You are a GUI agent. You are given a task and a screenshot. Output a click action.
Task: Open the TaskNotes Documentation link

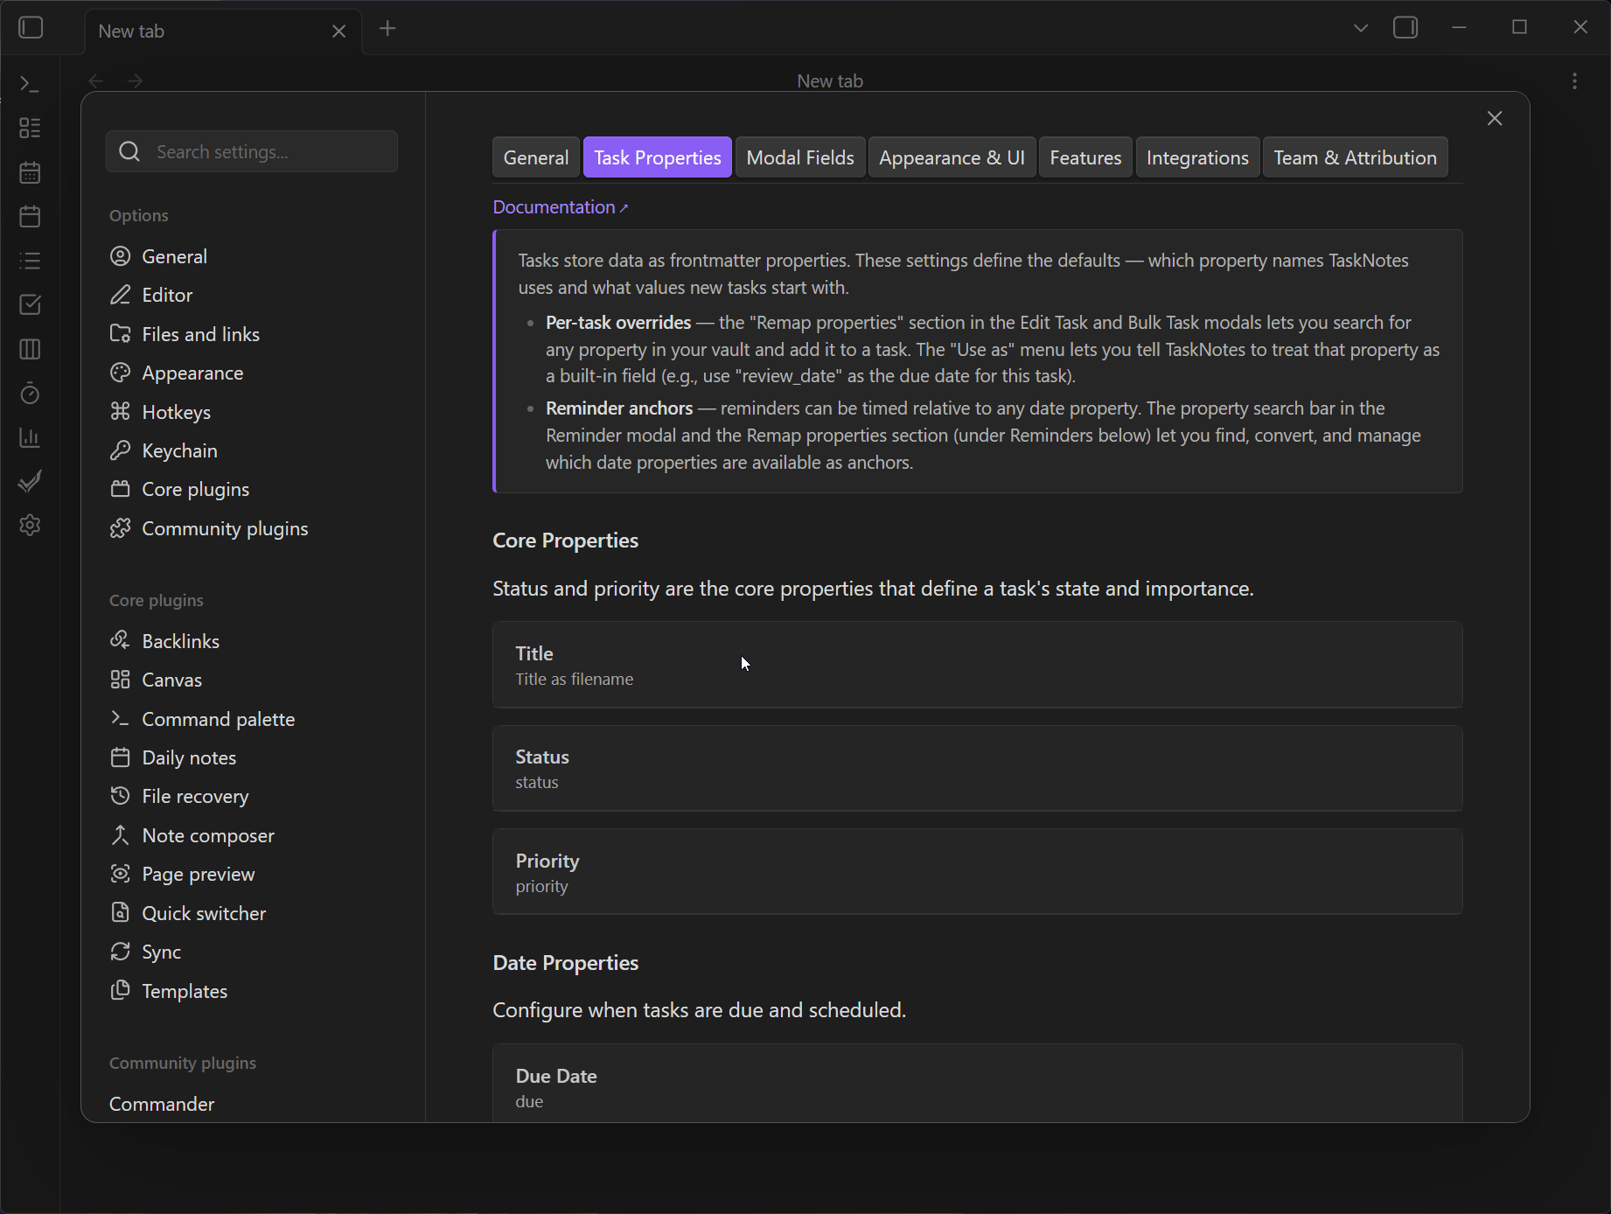[x=559, y=207]
